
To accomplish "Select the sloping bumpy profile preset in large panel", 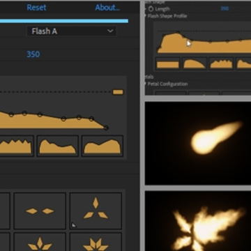I will click(58, 146).
